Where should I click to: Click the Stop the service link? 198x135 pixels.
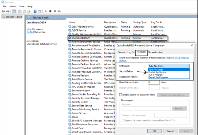pyautogui.click(x=29, y=29)
